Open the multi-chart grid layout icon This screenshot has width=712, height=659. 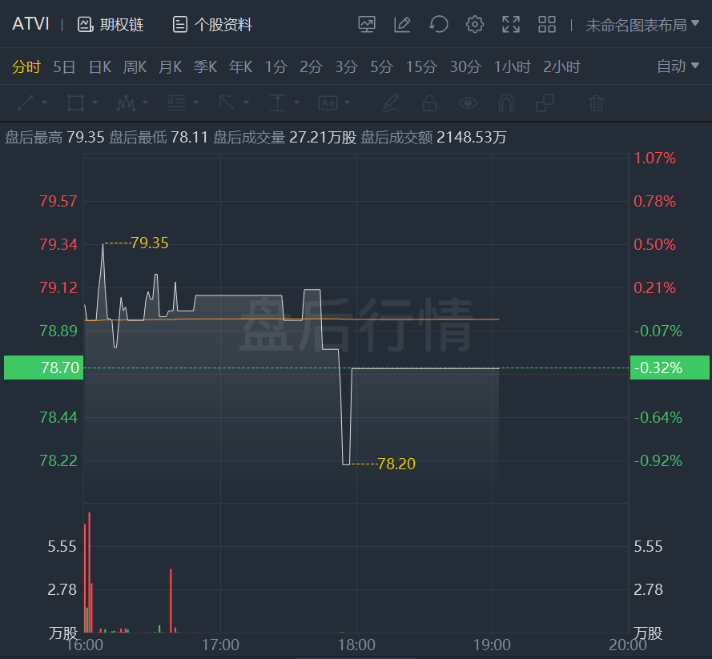[x=547, y=25]
